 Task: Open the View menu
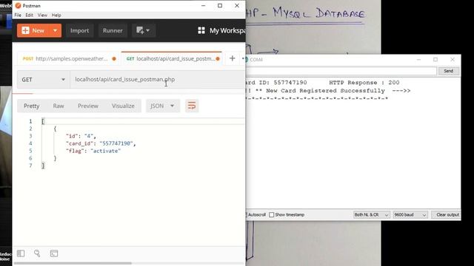click(x=42, y=15)
